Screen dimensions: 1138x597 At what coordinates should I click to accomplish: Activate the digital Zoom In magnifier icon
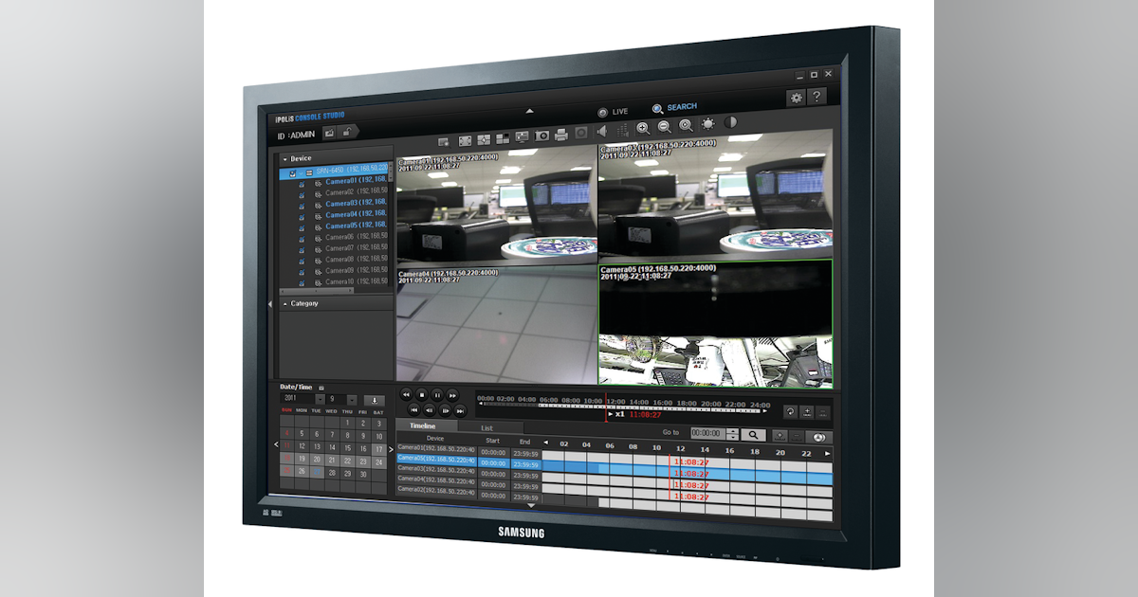coord(643,127)
